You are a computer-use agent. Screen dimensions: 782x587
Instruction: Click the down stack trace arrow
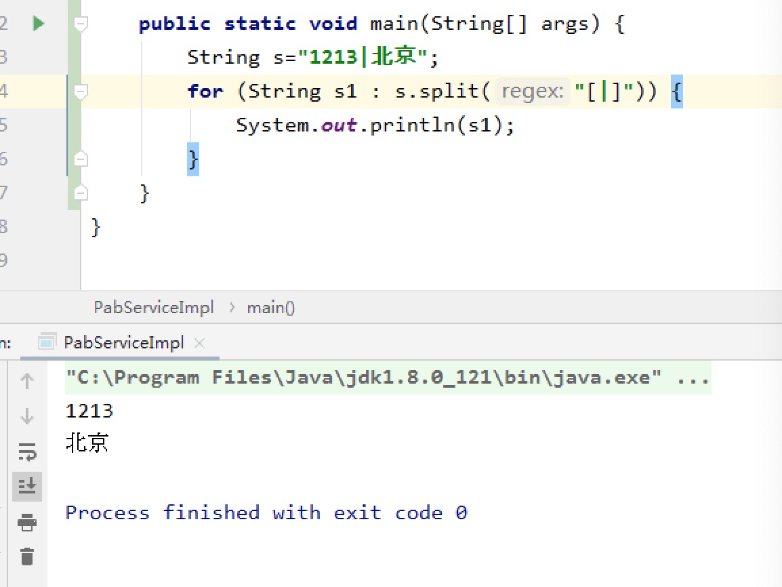tap(27, 416)
